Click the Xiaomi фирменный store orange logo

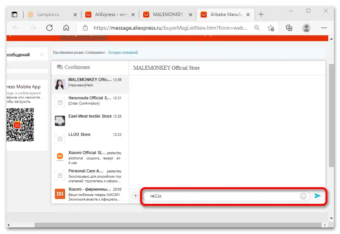tap(60, 194)
